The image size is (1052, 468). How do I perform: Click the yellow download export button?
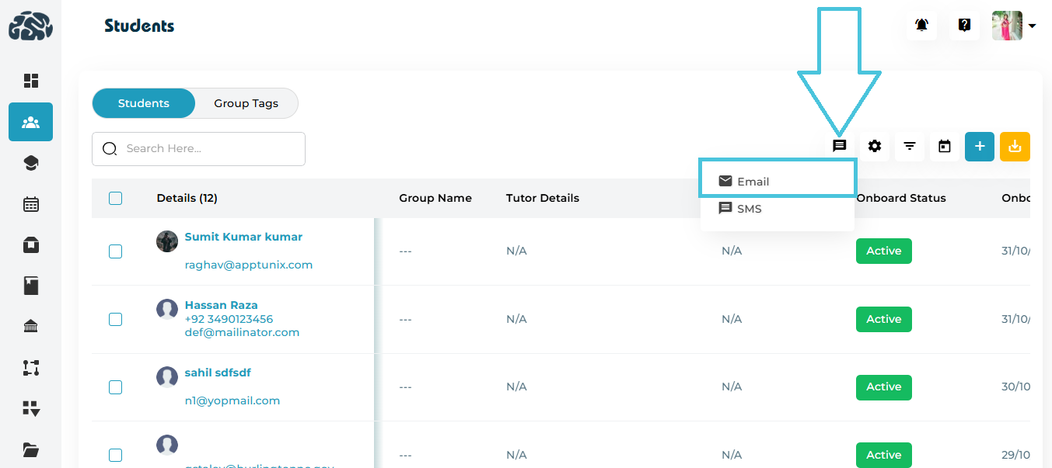(1014, 146)
